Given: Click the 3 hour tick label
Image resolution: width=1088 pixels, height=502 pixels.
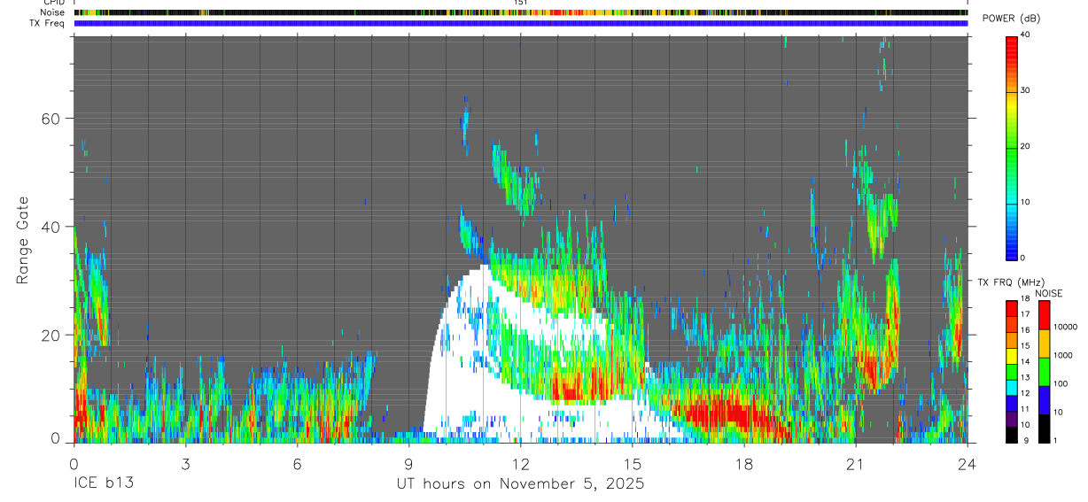Looking at the screenshot, I should (x=185, y=465).
